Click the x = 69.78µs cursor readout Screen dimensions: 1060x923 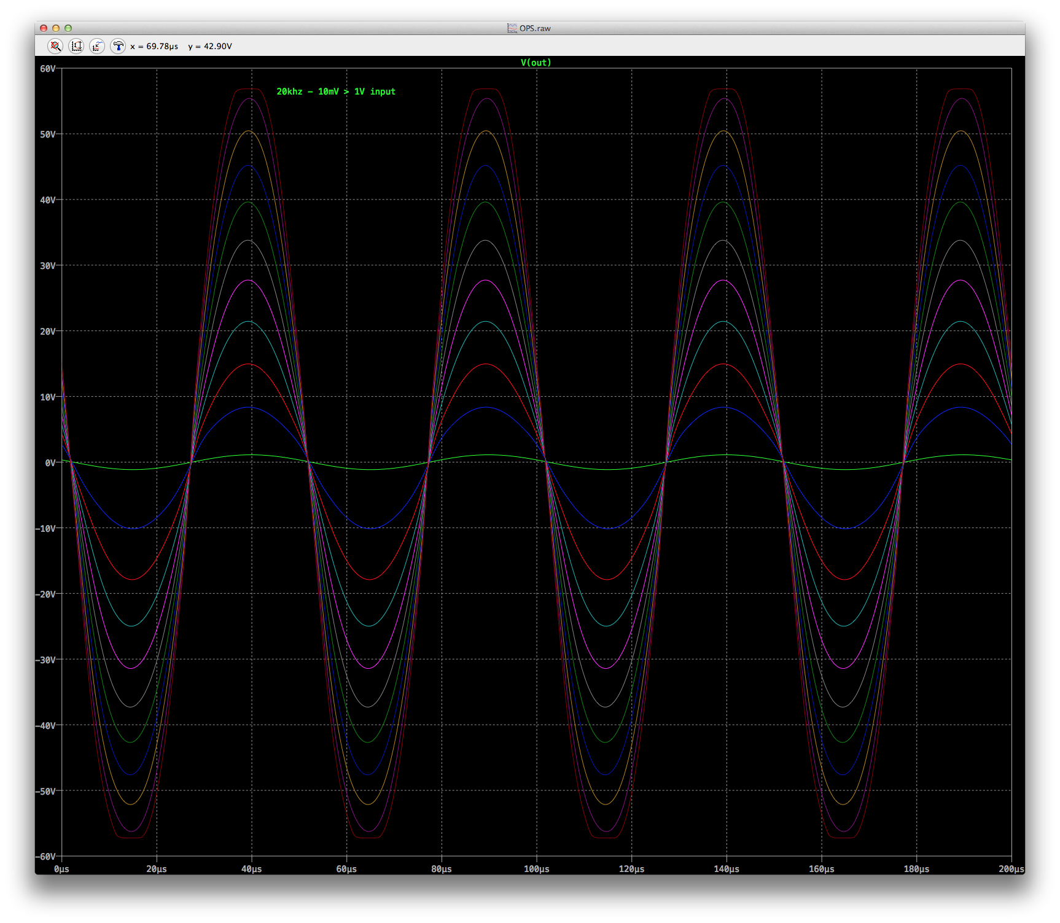154,46
